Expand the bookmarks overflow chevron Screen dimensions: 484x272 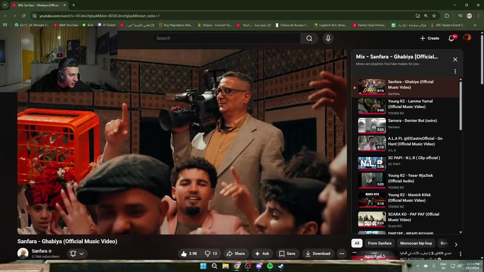coord(475,25)
